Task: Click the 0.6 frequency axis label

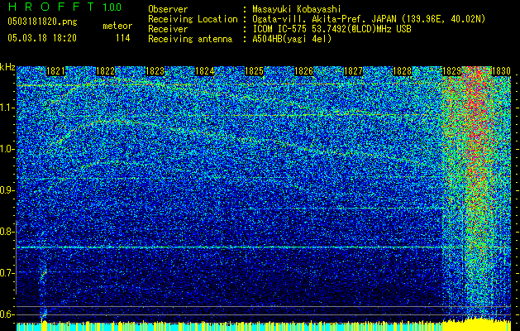Action: (x=7, y=314)
